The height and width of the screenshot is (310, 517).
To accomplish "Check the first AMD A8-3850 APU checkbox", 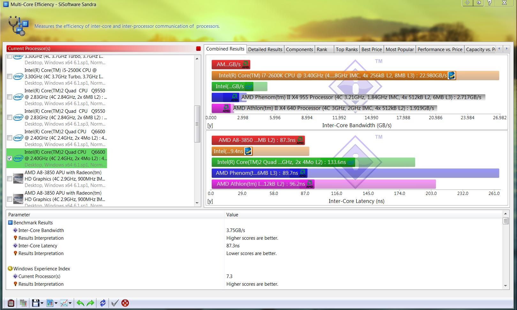I will [10, 179].
